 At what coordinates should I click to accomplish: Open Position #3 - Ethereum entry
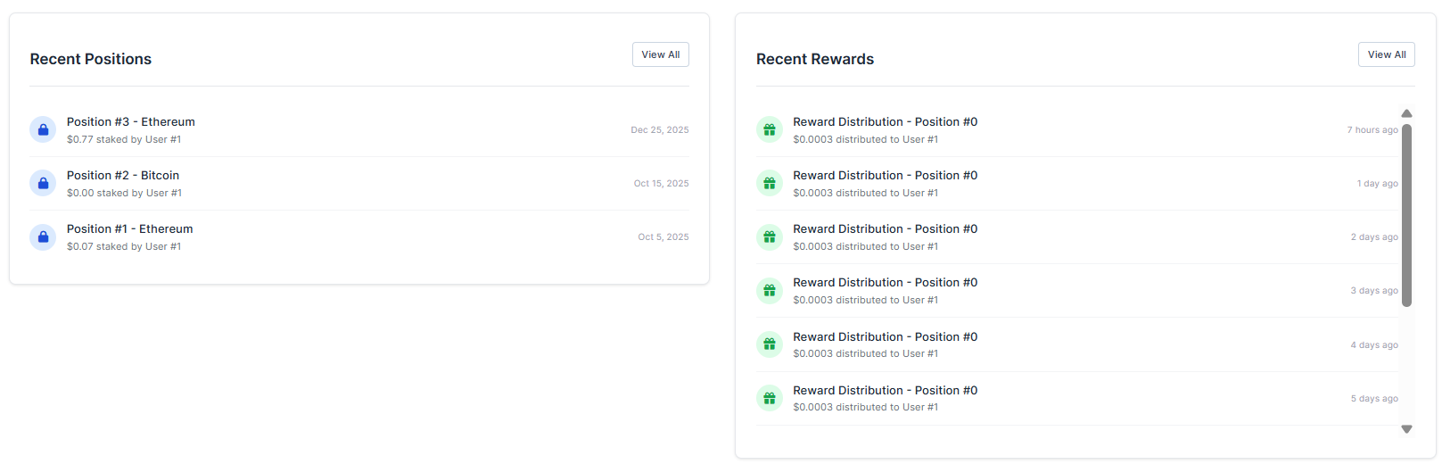[131, 122]
